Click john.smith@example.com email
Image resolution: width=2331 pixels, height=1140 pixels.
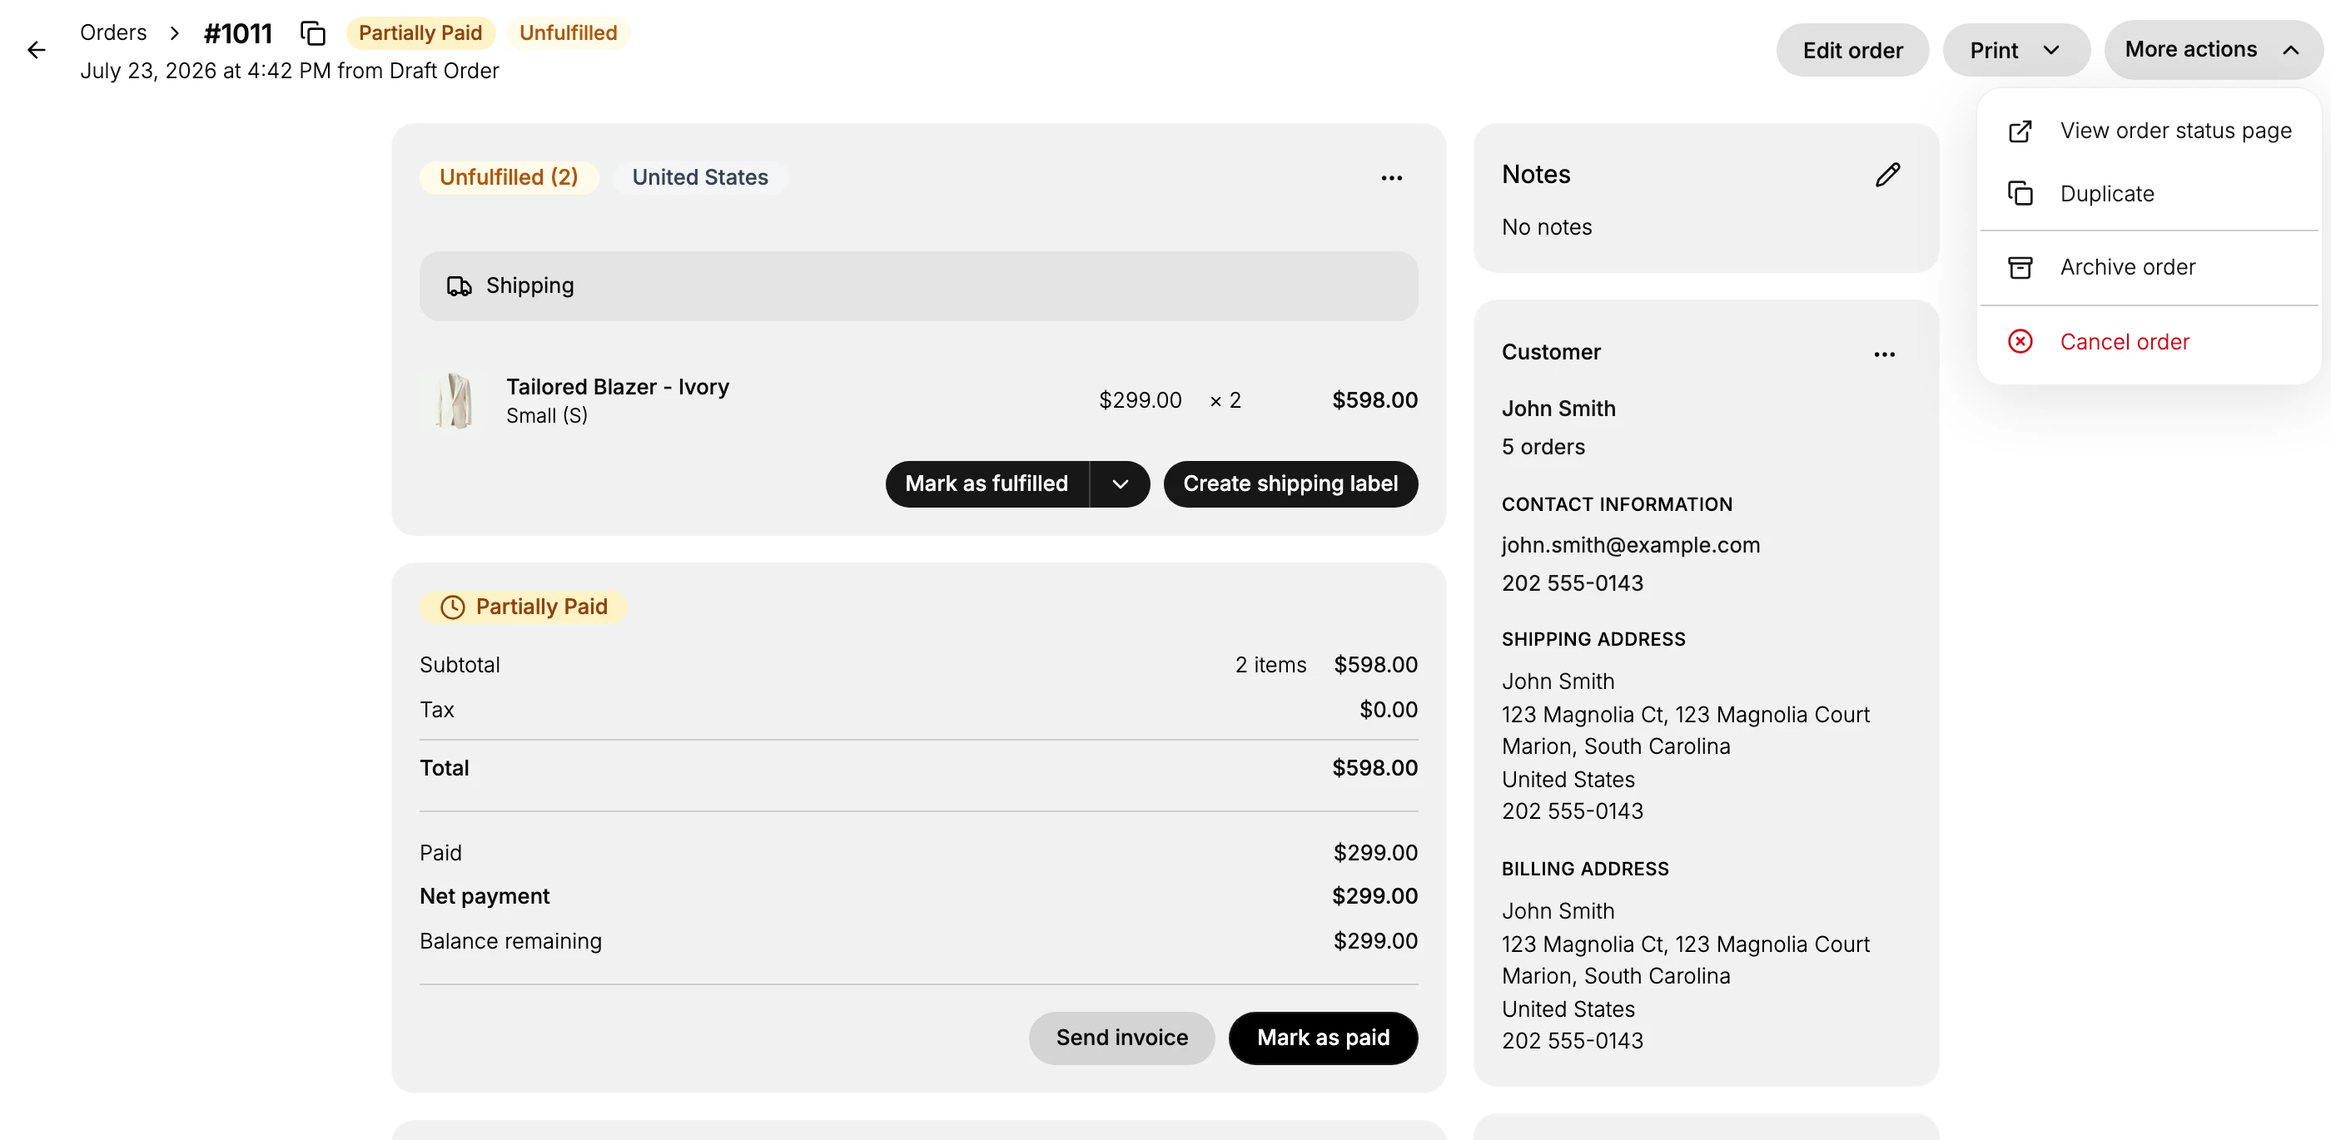(x=1631, y=545)
